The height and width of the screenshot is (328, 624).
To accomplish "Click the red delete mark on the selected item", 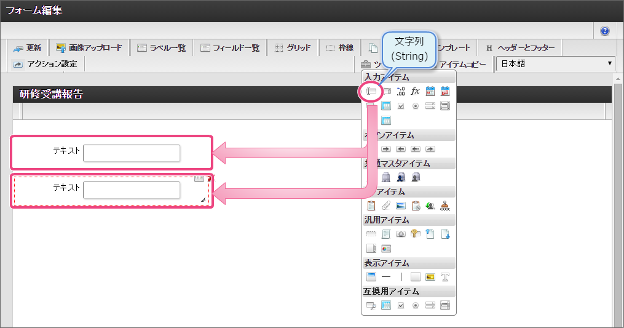I will pos(209,179).
